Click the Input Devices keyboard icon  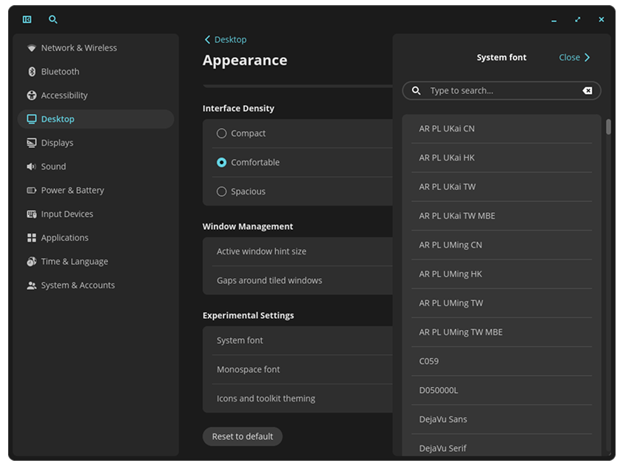[x=32, y=214]
